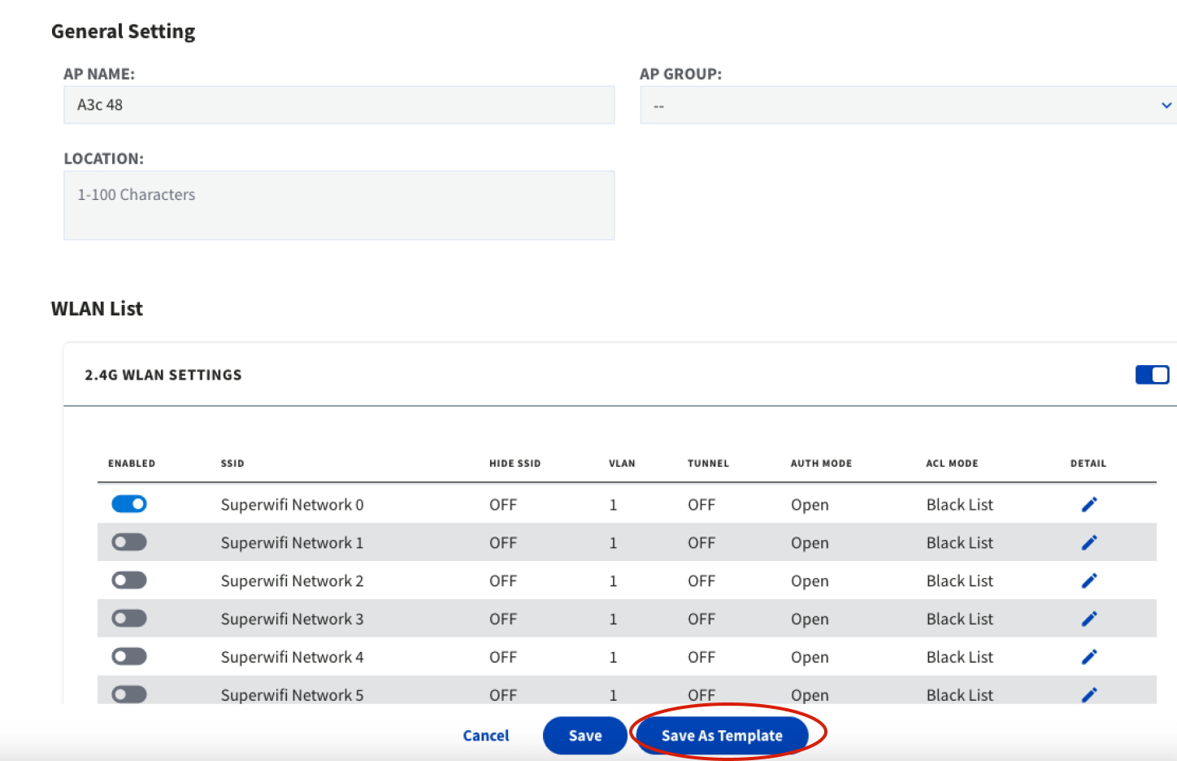Open the AP Group dropdown
The width and height of the screenshot is (1177, 761).
tap(909, 105)
